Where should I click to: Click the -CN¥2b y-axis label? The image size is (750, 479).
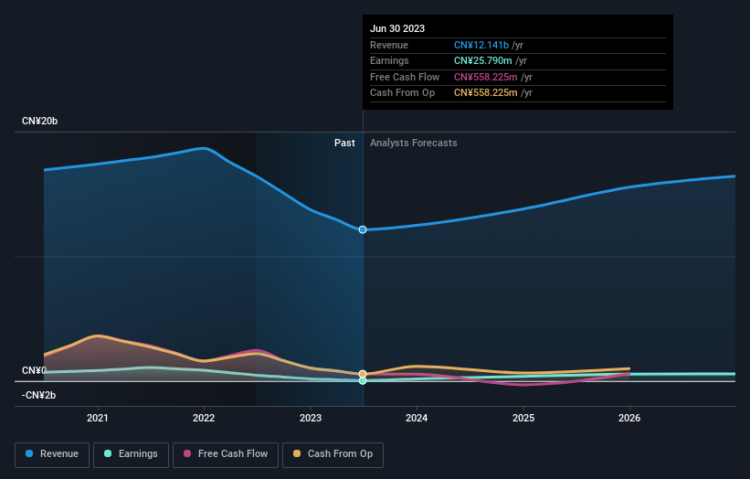click(x=38, y=395)
